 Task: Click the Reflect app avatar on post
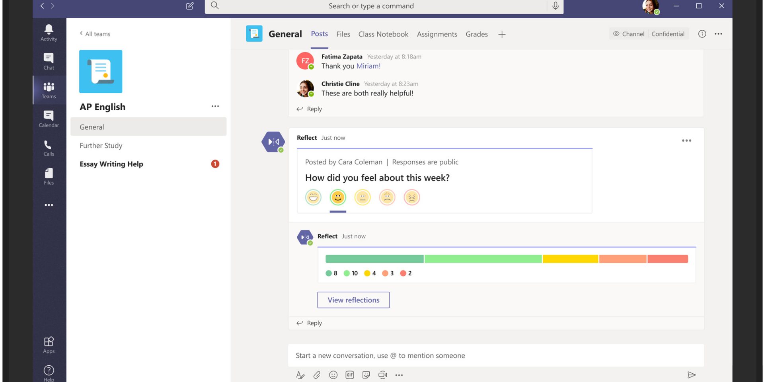pos(273,142)
